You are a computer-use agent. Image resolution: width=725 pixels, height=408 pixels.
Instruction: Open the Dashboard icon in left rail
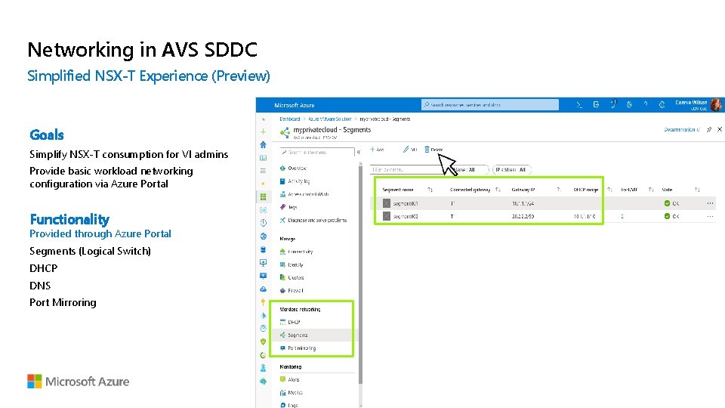click(x=263, y=158)
